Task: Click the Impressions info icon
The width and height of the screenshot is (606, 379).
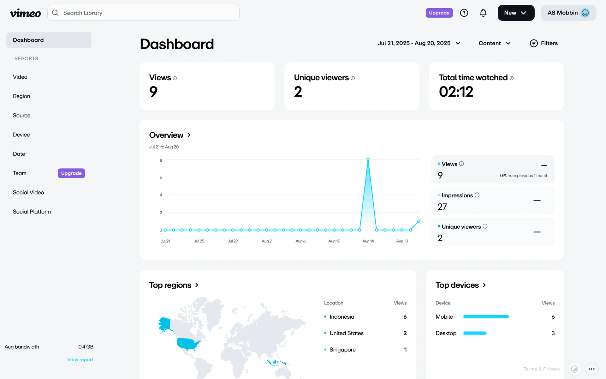Action: pos(477,195)
